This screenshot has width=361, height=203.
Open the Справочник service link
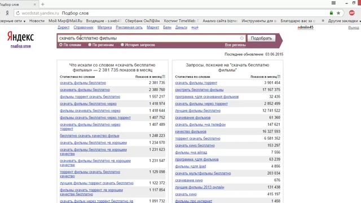tap(83, 28)
